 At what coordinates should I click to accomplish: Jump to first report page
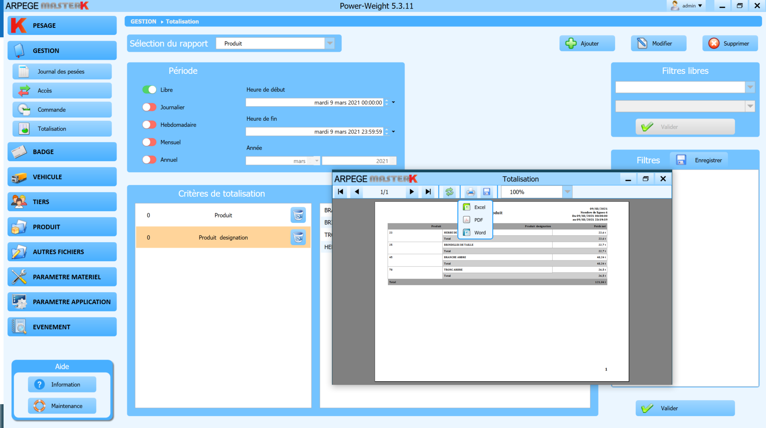341,192
